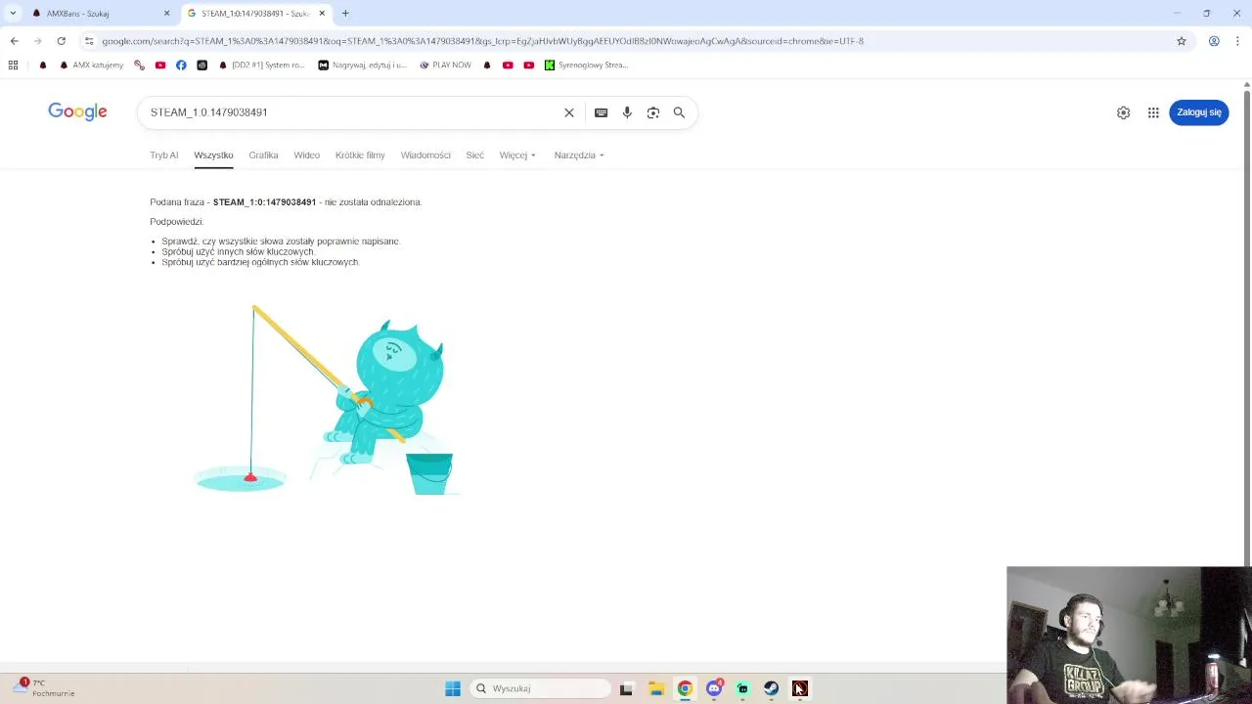Open the Syrenoglowy Strea... bookmark
Viewport: 1252px width, 704px height.
click(x=586, y=65)
